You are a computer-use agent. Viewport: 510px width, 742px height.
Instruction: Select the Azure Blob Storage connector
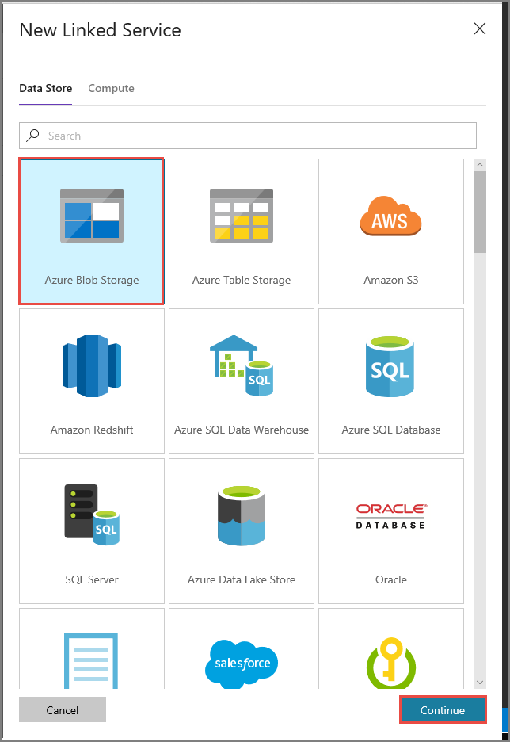(91, 231)
